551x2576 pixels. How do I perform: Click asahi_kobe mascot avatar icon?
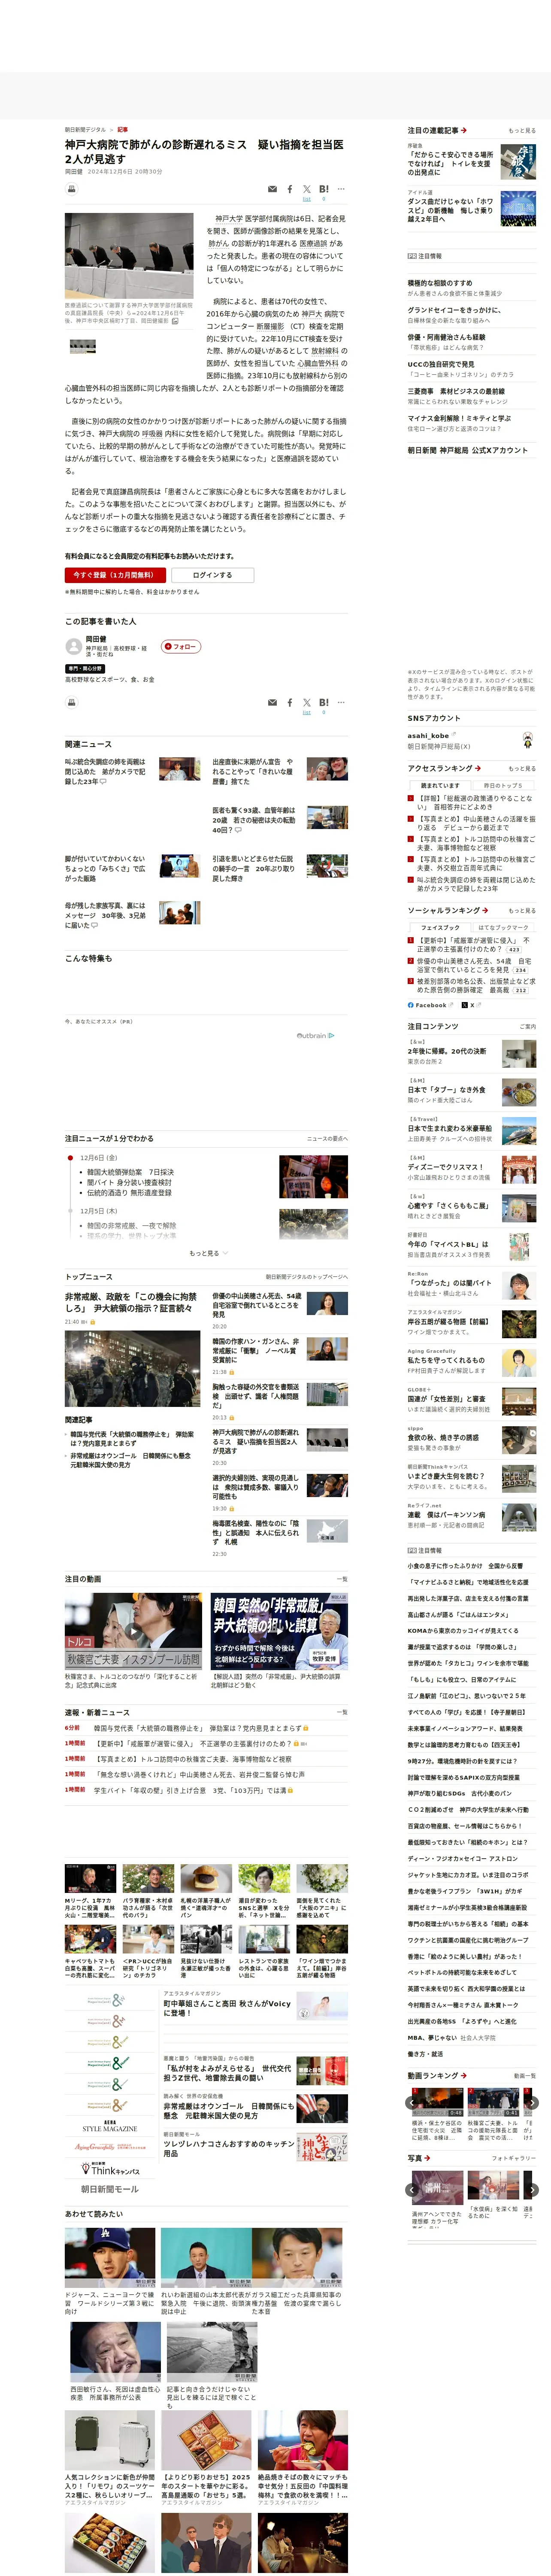click(x=527, y=740)
